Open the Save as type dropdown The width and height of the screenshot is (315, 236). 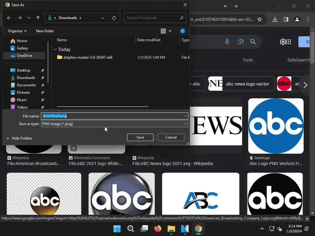click(x=114, y=124)
